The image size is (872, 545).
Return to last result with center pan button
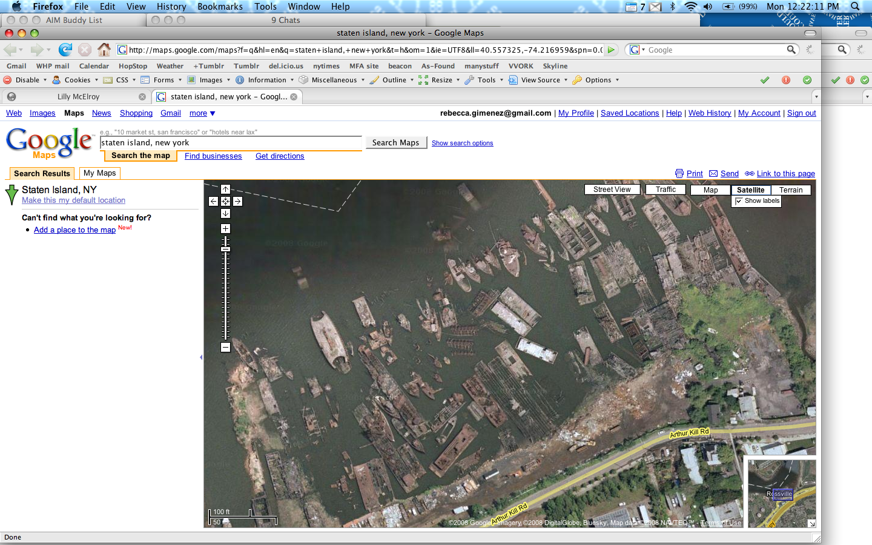(x=225, y=201)
